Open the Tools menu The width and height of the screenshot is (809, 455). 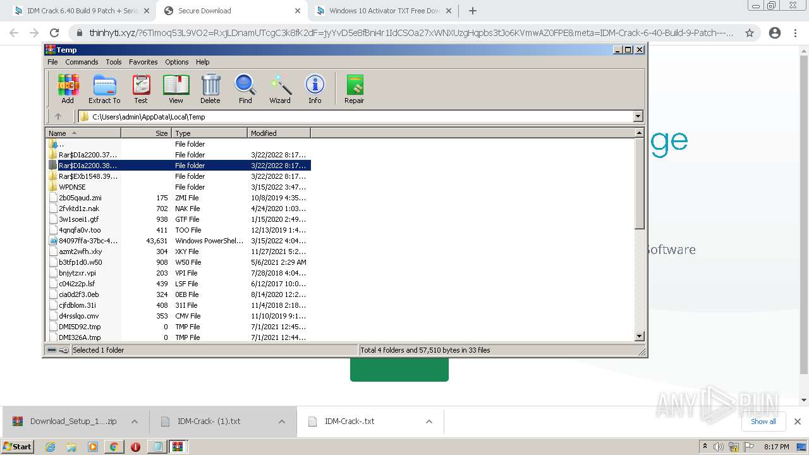114,62
